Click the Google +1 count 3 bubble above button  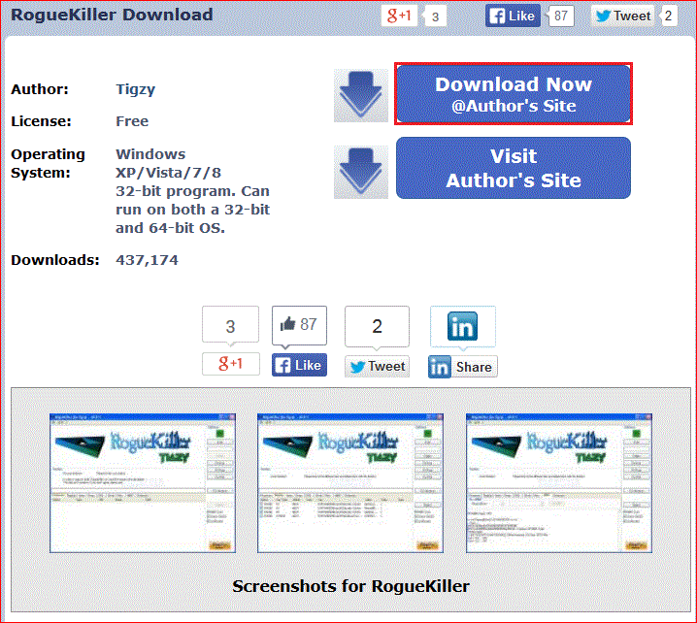pyautogui.click(x=230, y=325)
